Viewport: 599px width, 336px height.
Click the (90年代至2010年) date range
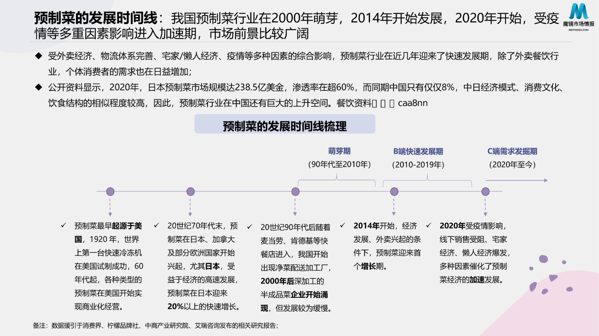(339, 164)
